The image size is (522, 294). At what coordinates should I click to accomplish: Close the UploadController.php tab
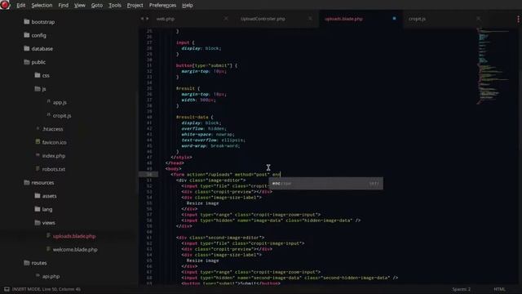310,19
